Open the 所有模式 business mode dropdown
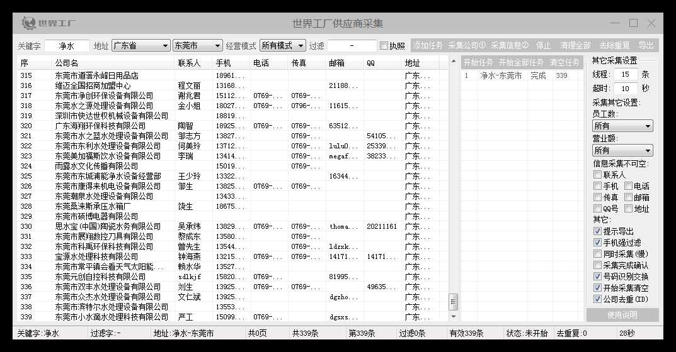The width and height of the screenshot is (676, 352). 283,45
